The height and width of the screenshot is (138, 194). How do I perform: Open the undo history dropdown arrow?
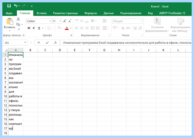[x=19, y=6]
